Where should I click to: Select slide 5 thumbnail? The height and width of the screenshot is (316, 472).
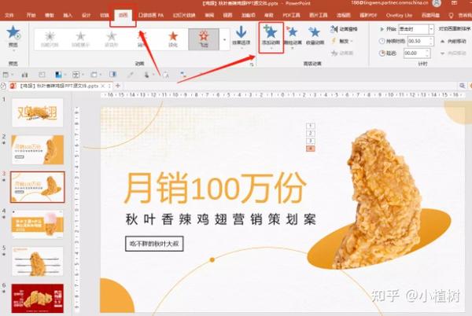coord(37,261)
